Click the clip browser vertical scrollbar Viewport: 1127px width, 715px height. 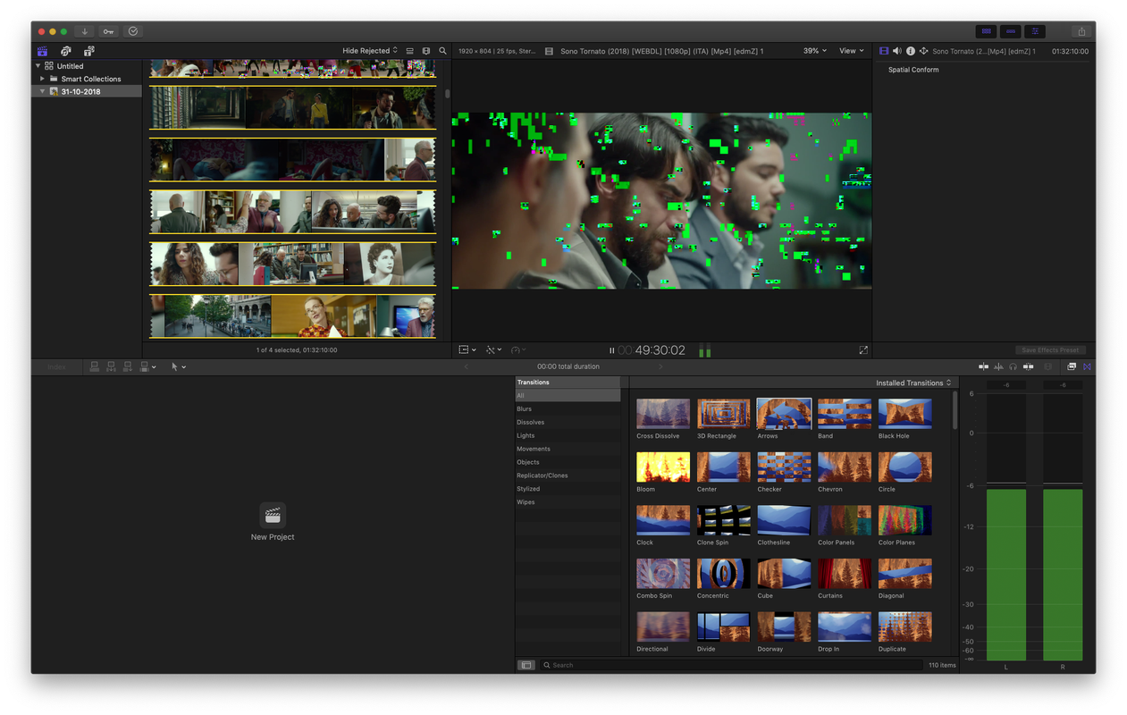click(x=448, y=93)
